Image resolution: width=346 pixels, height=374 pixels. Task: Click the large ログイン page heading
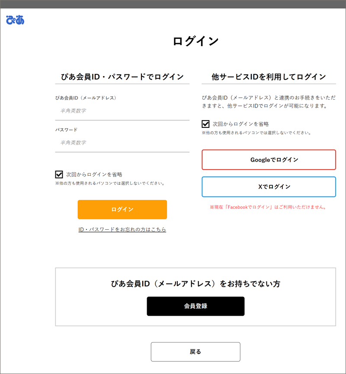pos(195,41)
